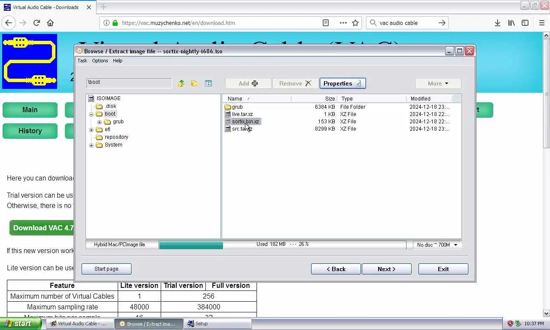Expand the System folder in tree
This screenshot has width=550, height=330.
91,145
